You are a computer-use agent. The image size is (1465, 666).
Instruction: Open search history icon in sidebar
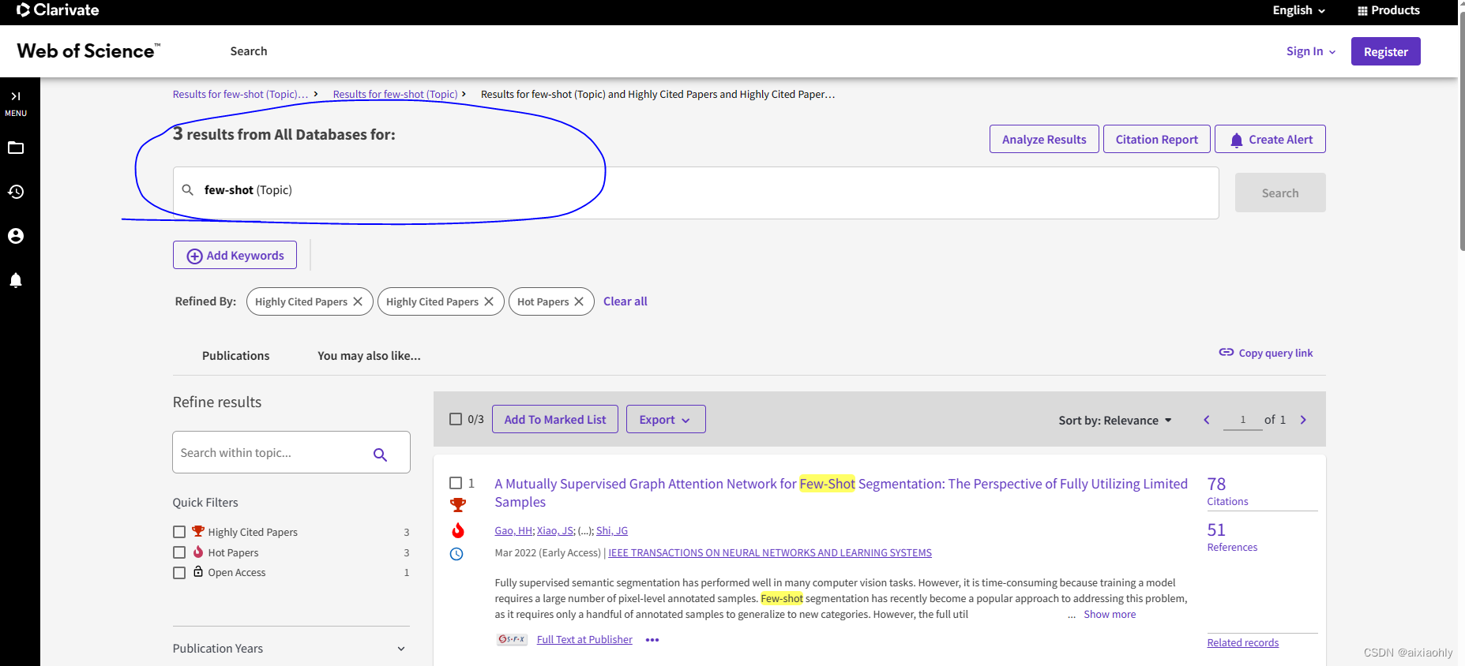pyautogui.click(x=16, y=192)
